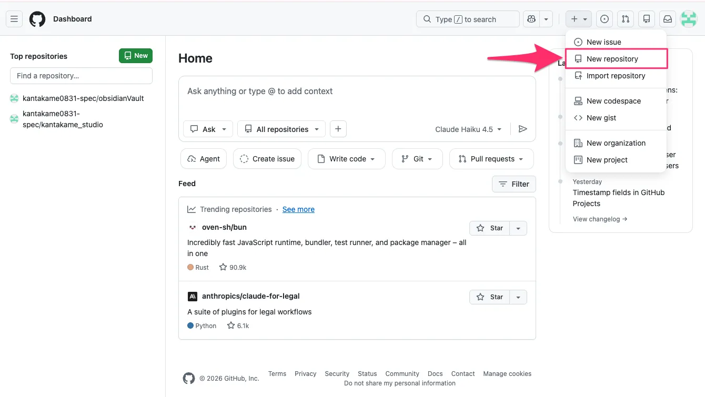Screen dimensions: 705x397
Task: Click the Agent button
Action: coord(204,159)
